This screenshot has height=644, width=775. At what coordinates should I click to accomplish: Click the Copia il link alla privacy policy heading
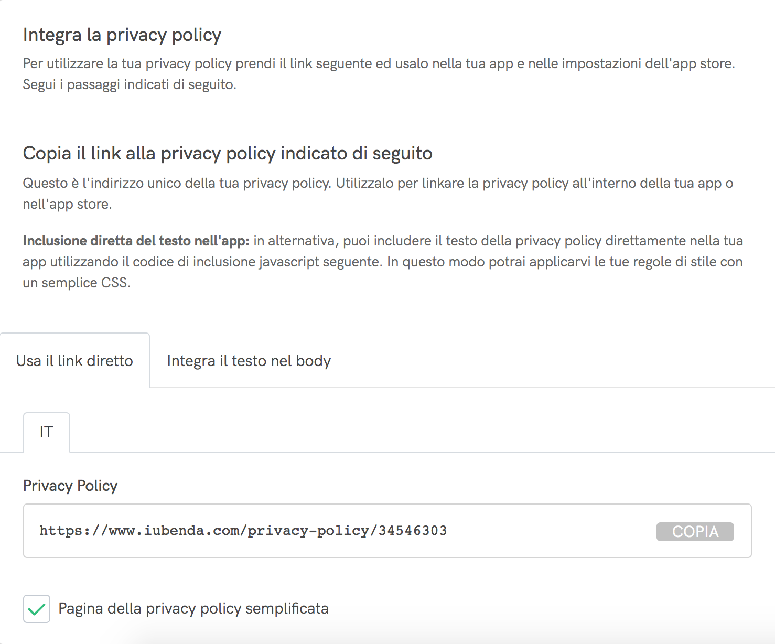pos(227,153)
